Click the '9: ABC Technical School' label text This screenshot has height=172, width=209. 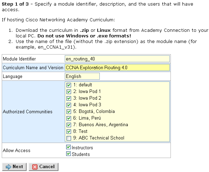pyautogui.click(x=99, y=138)
